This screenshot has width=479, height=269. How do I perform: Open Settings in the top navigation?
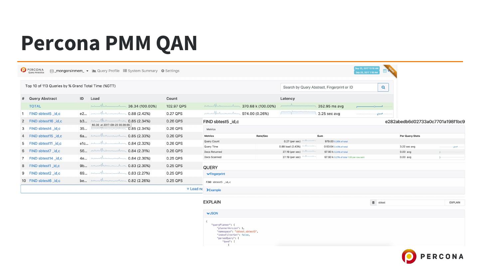(x=170, y=71)
